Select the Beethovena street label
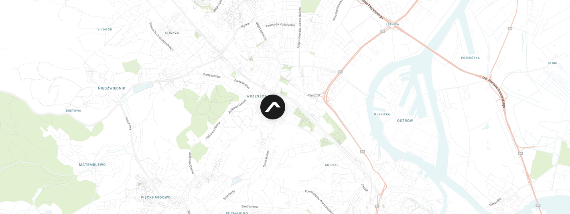570x214 pixels. pyautogui.click(x=247, y=206)
